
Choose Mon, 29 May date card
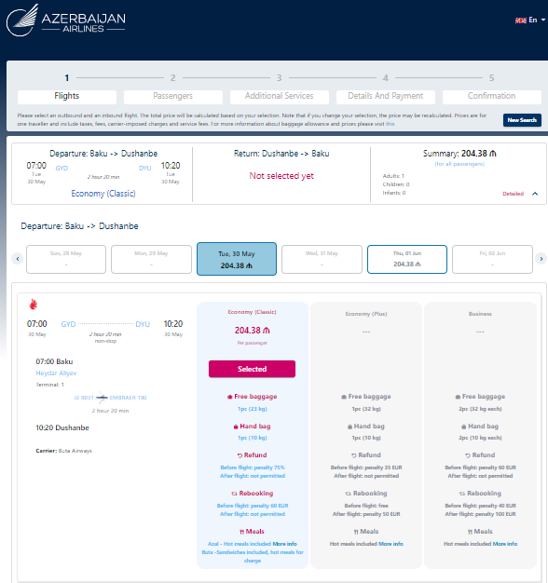click(151, 259)
